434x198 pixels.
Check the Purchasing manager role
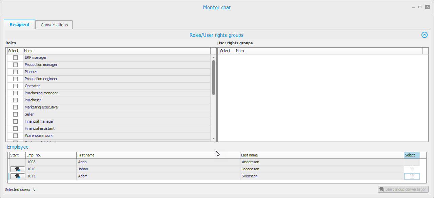[x=15, y=93]
